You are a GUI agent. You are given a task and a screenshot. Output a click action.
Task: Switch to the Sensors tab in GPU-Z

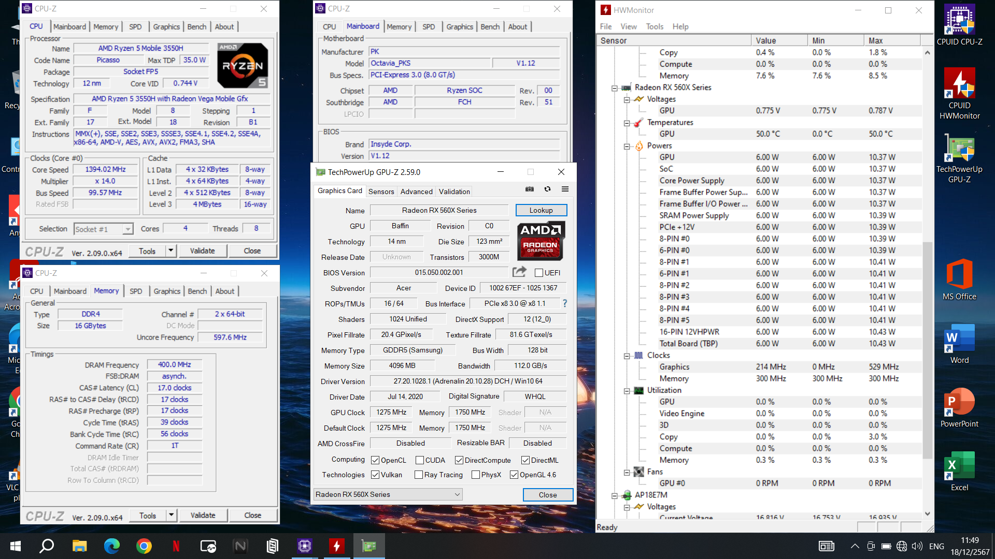381,192
